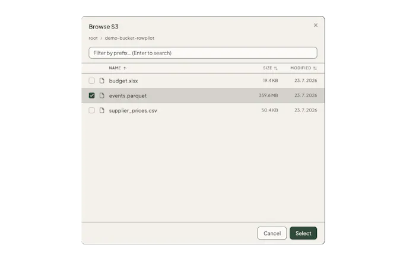The height and width of the screenshot is (261, 406).
Task: Check the supplier_prices.csv checkbox
Action: point(91,110)
